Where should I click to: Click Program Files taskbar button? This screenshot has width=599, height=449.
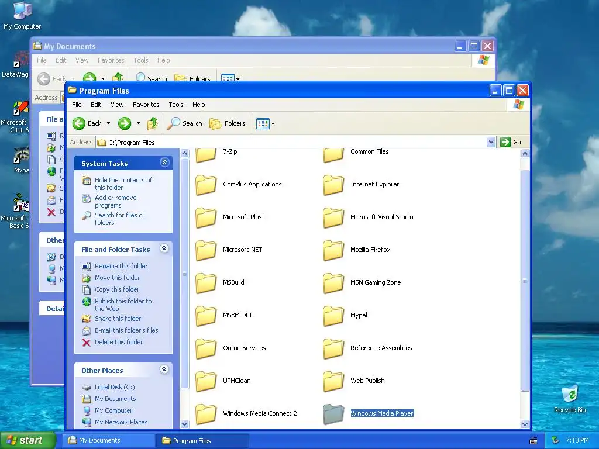point(202,441)
